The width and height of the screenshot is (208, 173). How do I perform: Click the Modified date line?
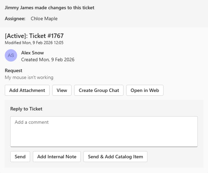point(34,43)
